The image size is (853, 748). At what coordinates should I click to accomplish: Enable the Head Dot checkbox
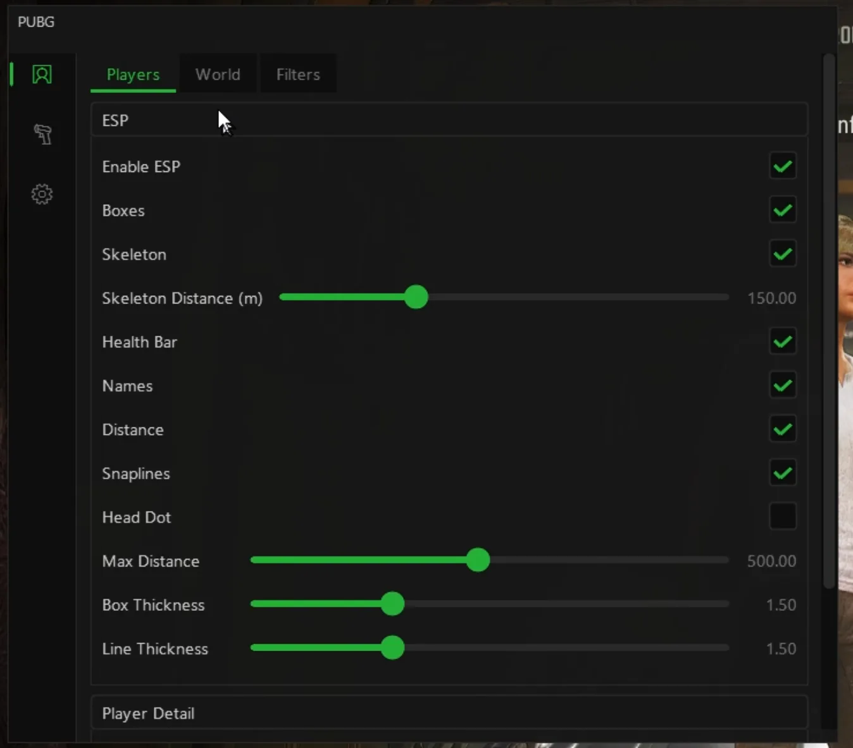tap(783, 517)
